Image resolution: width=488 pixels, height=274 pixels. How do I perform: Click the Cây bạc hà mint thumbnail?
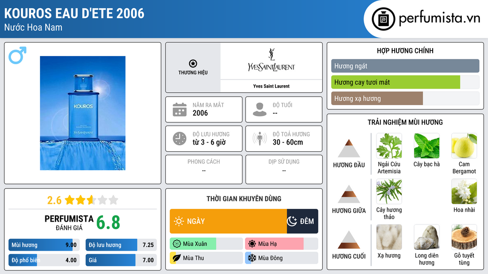click(427, 146)
